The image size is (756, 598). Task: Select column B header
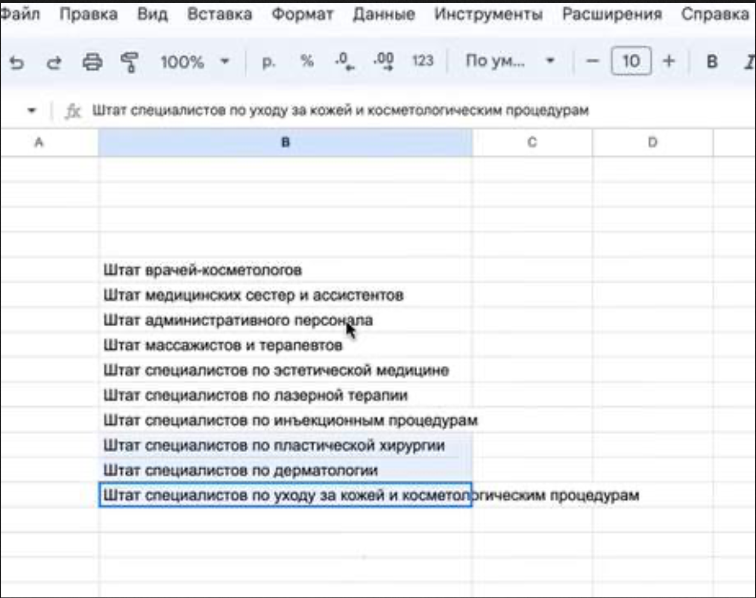(285, 143)
